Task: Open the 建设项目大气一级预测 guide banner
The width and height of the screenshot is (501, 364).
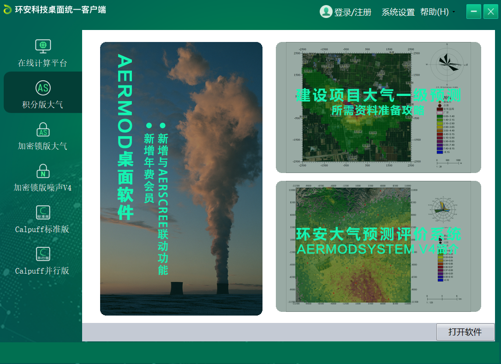Action: point(378,107)
